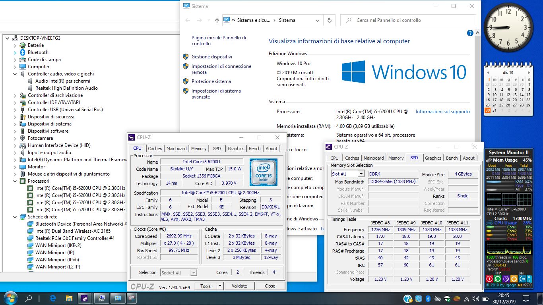
Task: Click the analog clock gadget
Action: tap(508, 28)
